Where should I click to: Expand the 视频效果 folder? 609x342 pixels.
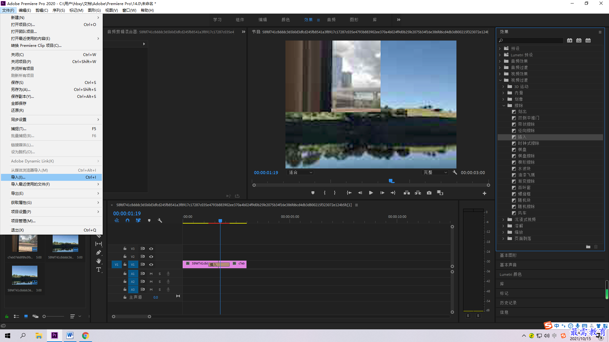[x=500, y=74]
